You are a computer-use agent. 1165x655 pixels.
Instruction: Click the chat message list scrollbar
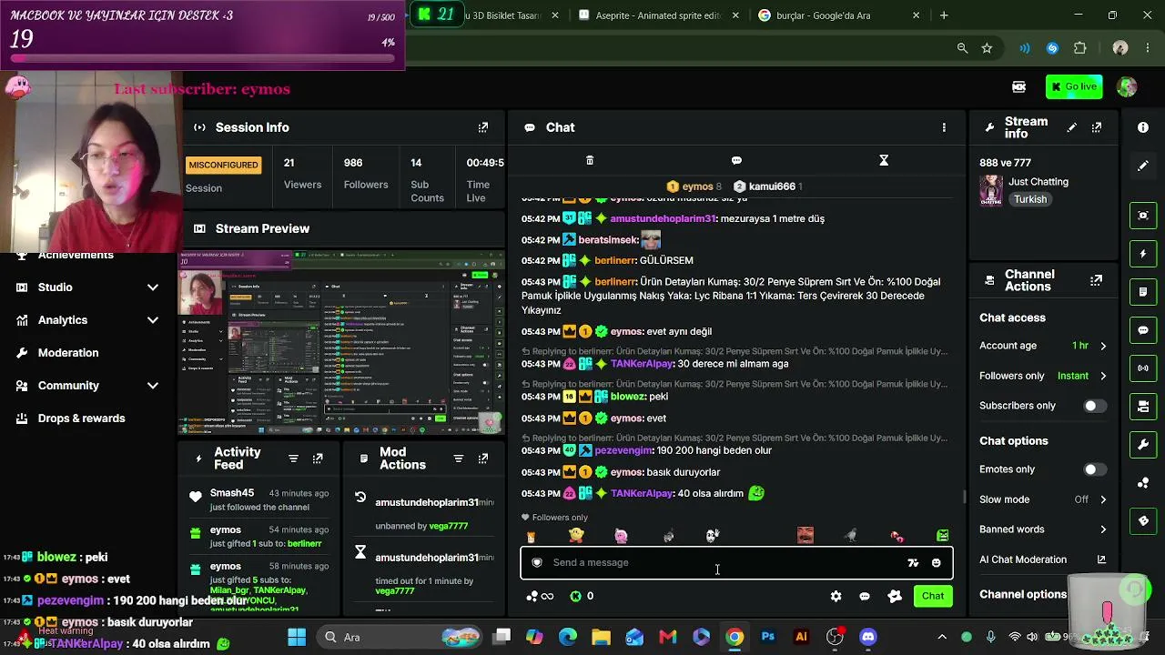click(965, 496)
